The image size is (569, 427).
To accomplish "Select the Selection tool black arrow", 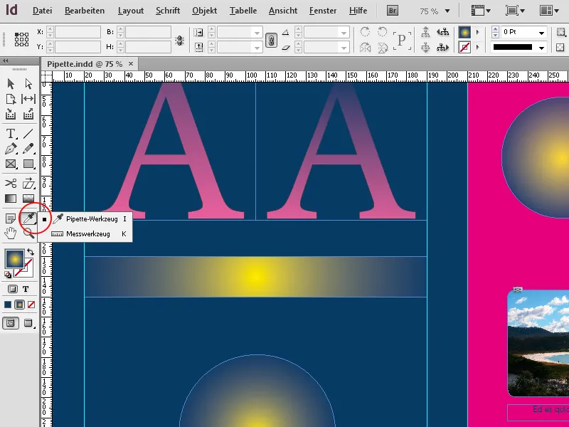I will point(11,84).
